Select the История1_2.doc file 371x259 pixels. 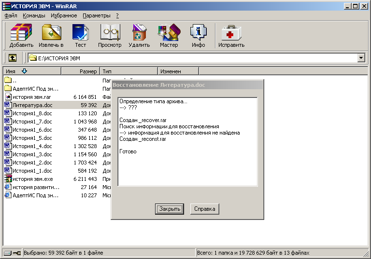click(x=32, y=163)
